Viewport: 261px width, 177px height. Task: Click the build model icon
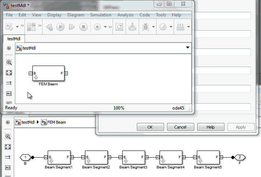[132, 27]
